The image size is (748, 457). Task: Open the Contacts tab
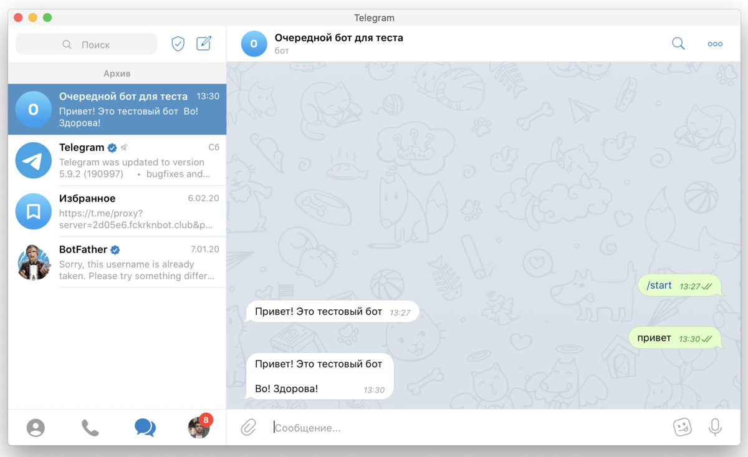click(x=36, y=428)
